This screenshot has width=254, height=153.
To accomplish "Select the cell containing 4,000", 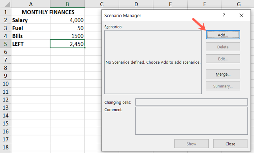I will pyautogui.click(x=67, y=20).
